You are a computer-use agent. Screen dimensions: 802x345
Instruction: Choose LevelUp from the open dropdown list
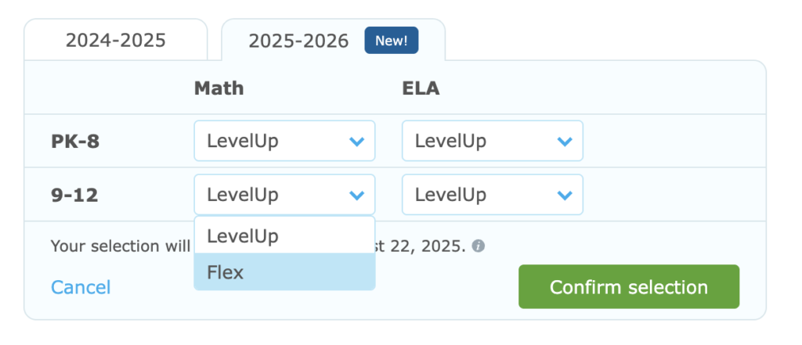point(284,235)
